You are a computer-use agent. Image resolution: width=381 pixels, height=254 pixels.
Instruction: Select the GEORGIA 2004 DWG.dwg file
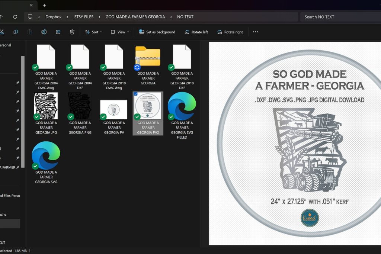click(46, 57)
